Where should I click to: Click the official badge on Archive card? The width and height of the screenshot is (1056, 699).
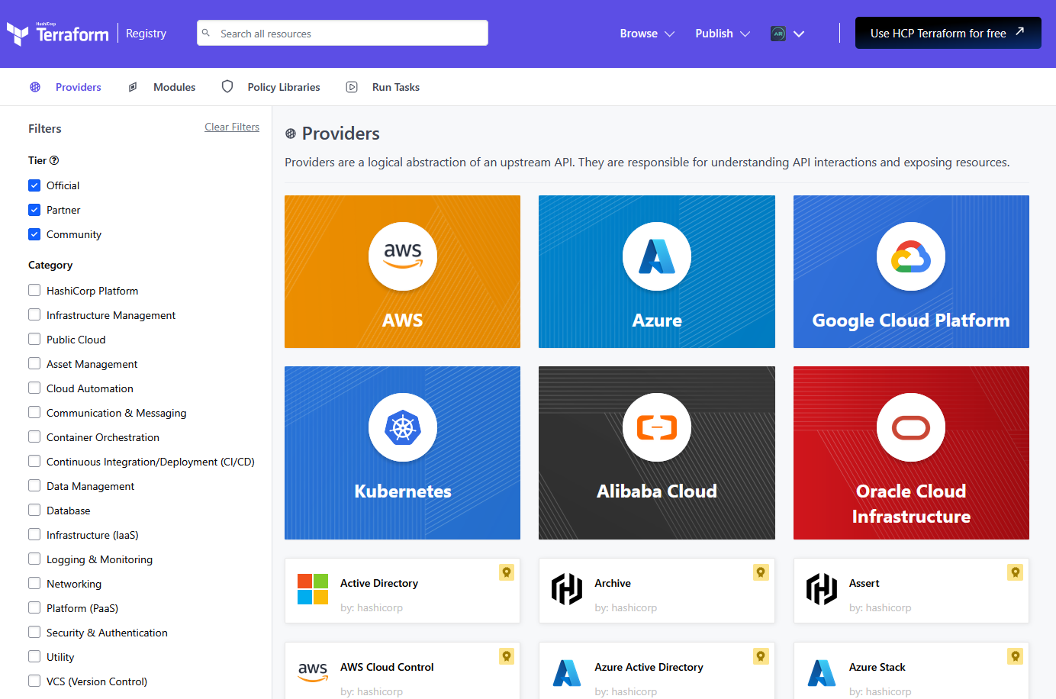[761, 572]
